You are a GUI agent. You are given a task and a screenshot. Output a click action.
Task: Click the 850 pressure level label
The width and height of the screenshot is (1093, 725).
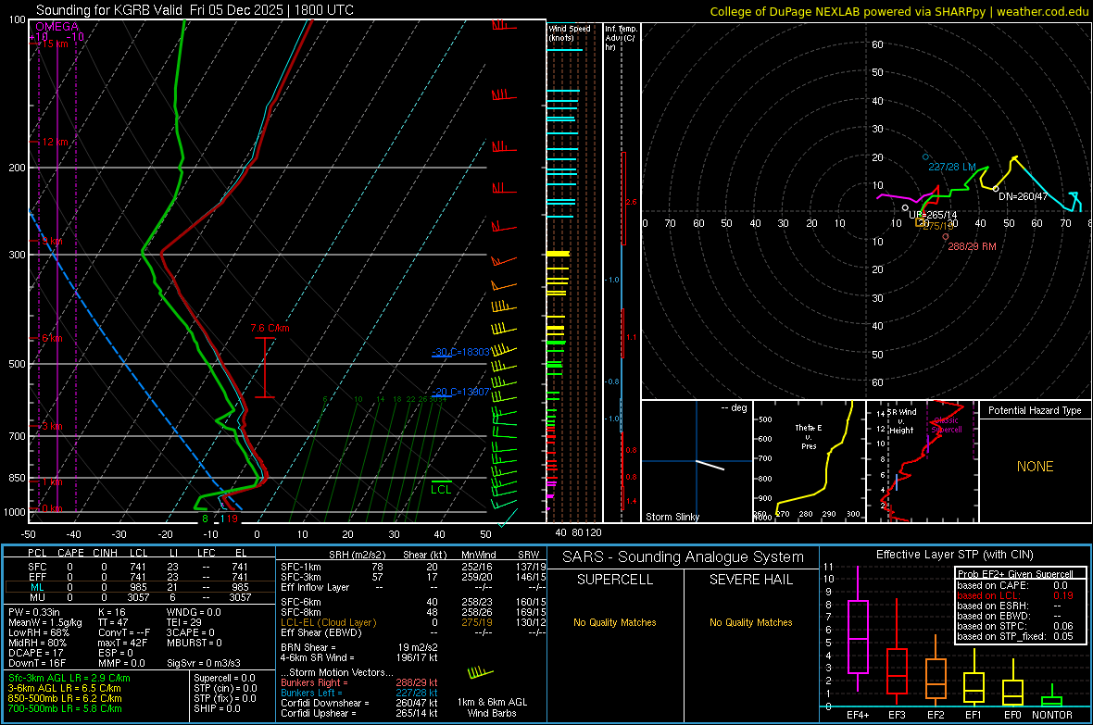pos(17,478)
